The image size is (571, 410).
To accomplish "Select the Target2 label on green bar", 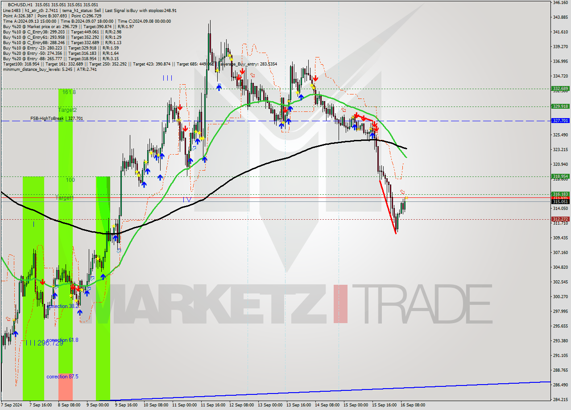I will pyautogui.click(x=67, y=110).
